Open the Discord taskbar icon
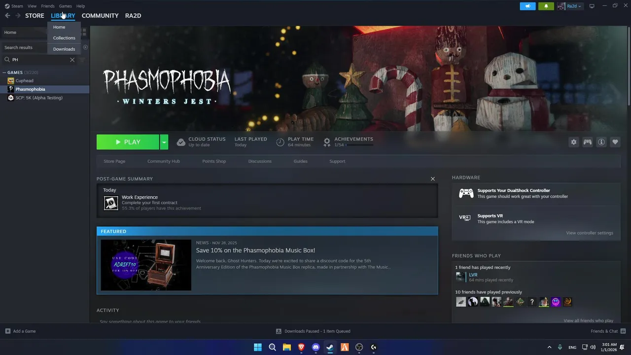Image resolution: width=631 pixels, height=355 pixels. [x=315, y=347]
